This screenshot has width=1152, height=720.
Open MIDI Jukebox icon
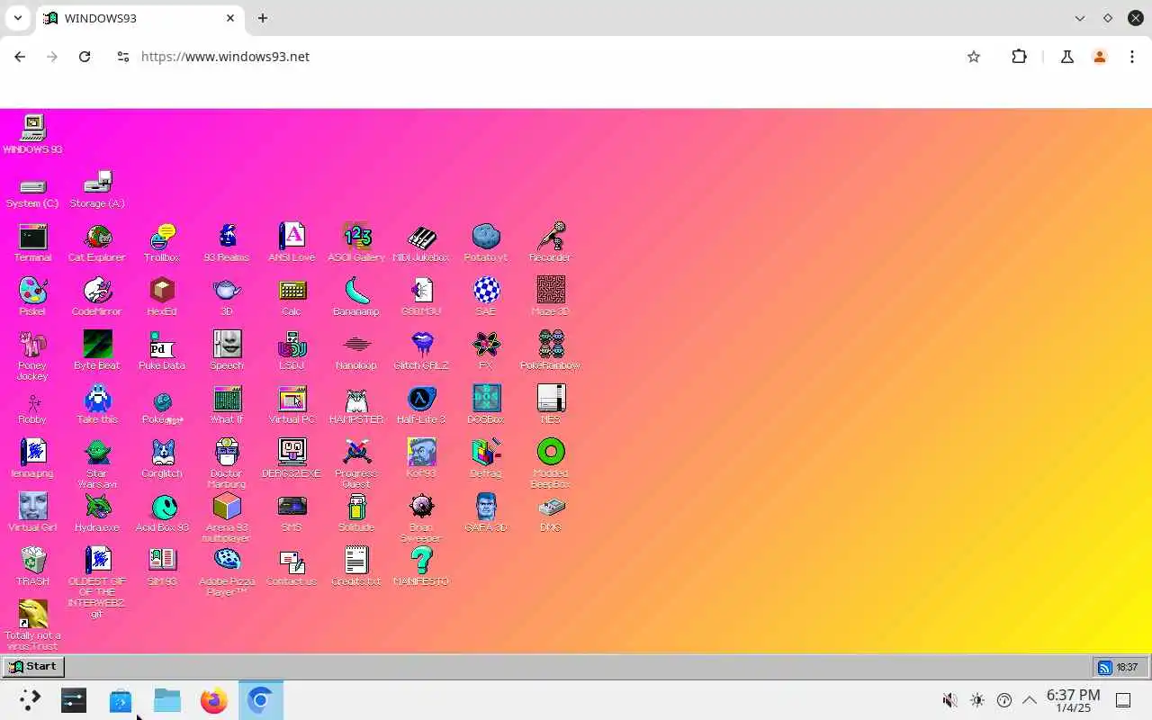tap(421, 243)
